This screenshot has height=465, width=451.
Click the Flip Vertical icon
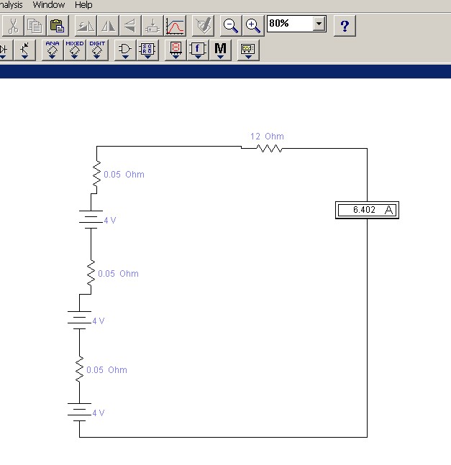(x=130, y=27)
